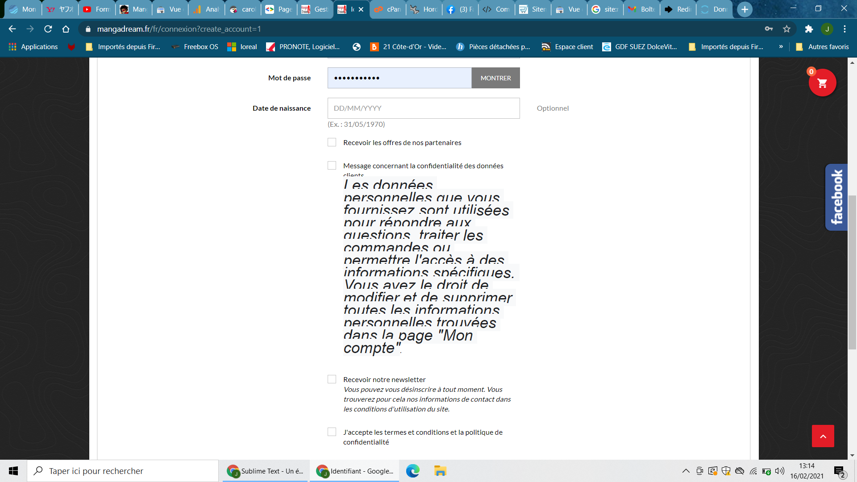857x482 pixels.
Task: Click the Date de naissance field
Action: coord(424,108)
